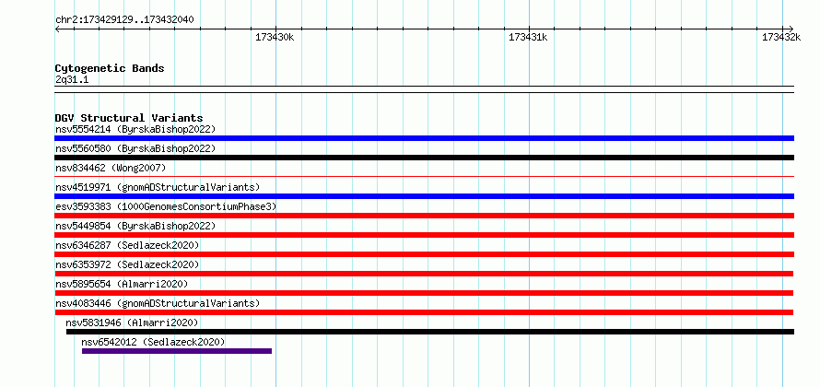Viewport: 820px width, 387px height.
Task: Click the red bar under nsv6353972
Action: (x=424, y=274)
